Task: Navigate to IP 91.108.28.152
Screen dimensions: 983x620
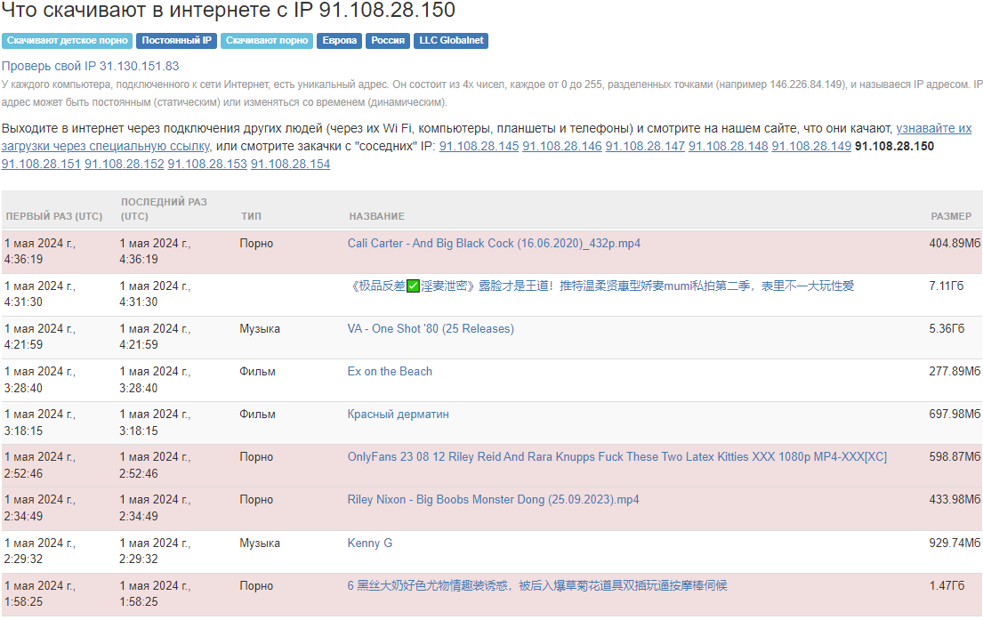Action: pos(125,164)
